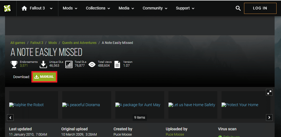Click the Nexus Mods logo icon
Screen dimensions: 281x137
tap(7, 8)
